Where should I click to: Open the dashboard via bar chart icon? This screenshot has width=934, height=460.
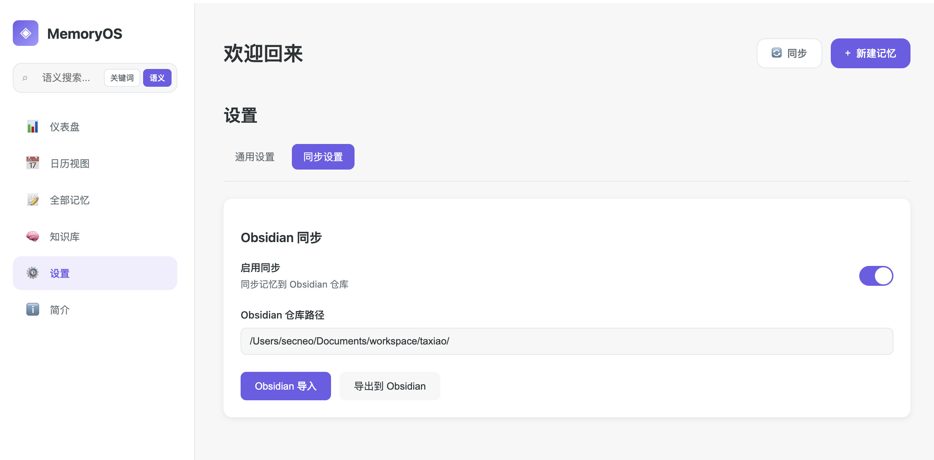coord(33,127)
